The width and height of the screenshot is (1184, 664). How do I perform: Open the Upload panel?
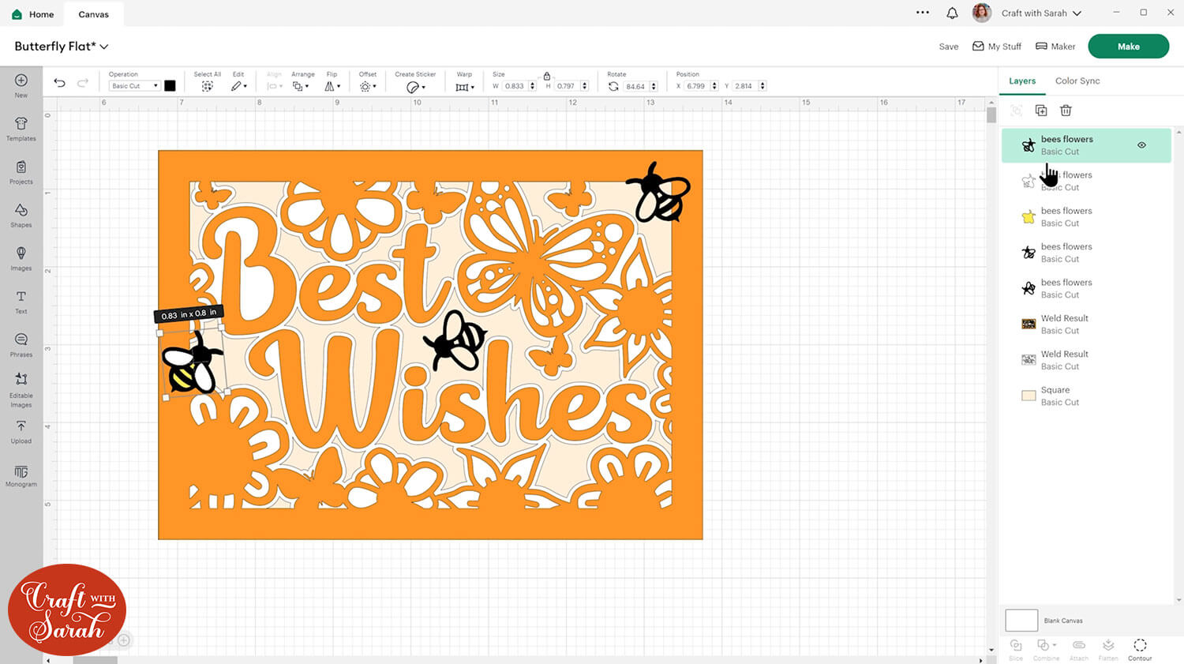(x=21, y=431)
